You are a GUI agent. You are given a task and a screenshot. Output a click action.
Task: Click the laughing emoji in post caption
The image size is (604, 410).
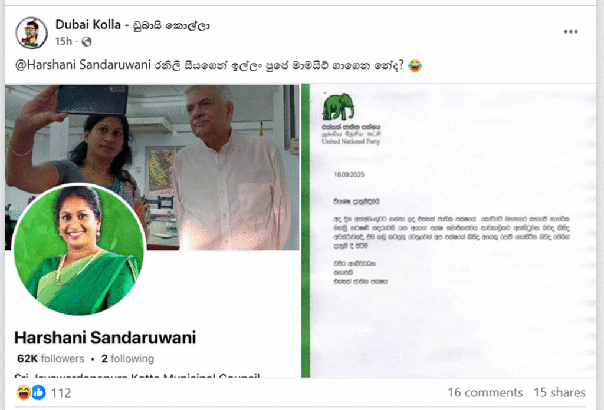point(415,65)
